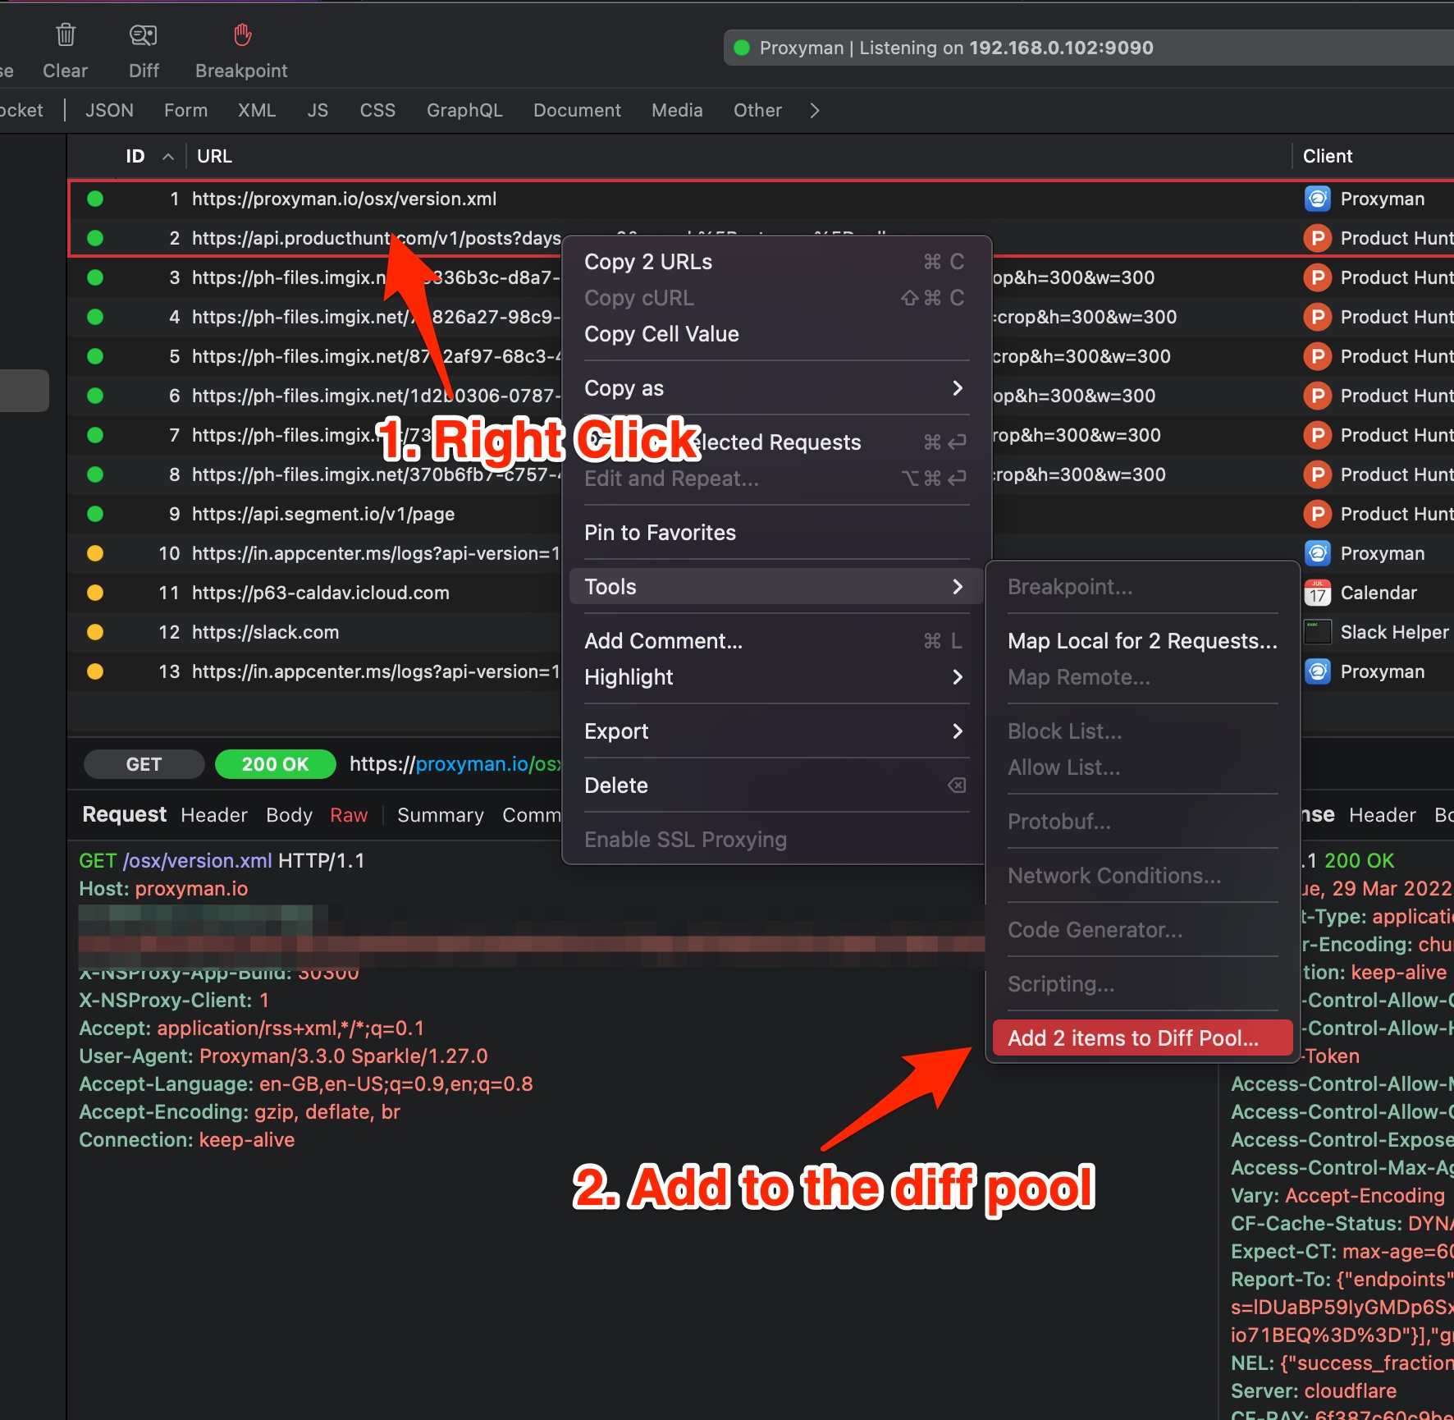Viewport: 1454px width, 1420px height.
Task: Click the proxyman.io URL in detail bar
Action: pyautogui.click(x=455, y=764)
